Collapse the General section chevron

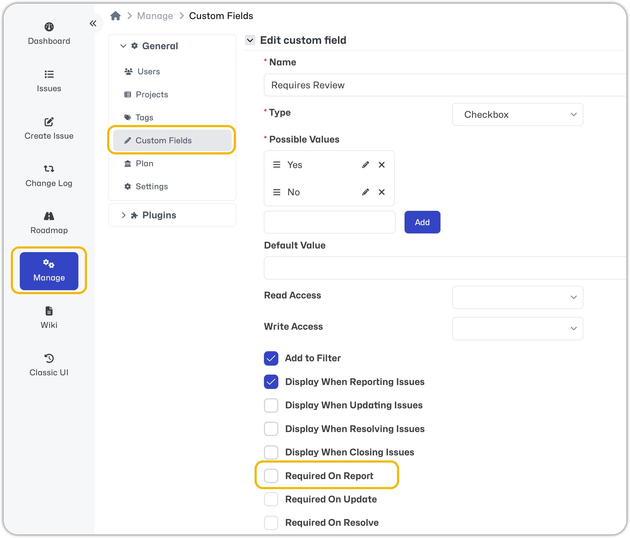(x=123, y=46)
